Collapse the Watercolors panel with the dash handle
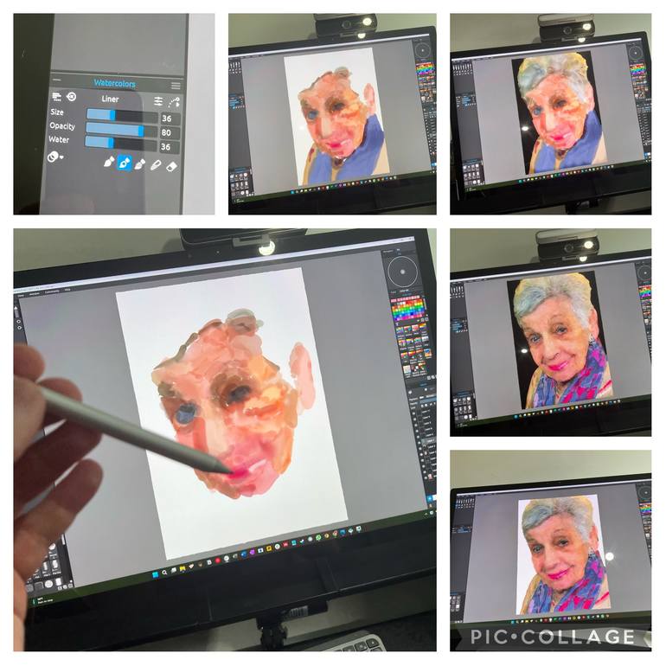 point(56,80)
